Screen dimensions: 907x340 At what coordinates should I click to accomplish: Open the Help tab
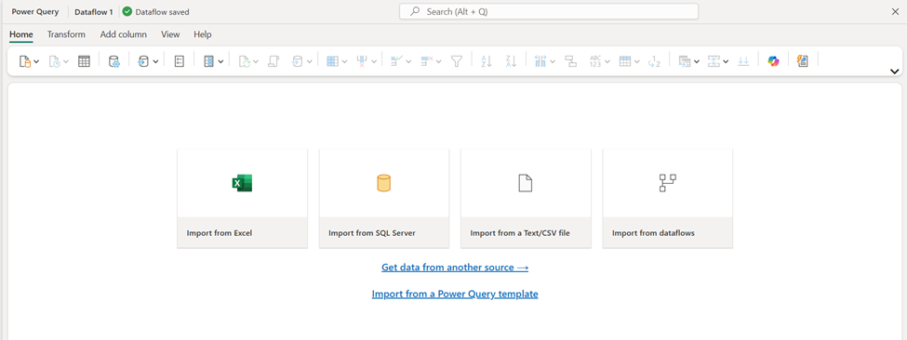tap(203, 34)
